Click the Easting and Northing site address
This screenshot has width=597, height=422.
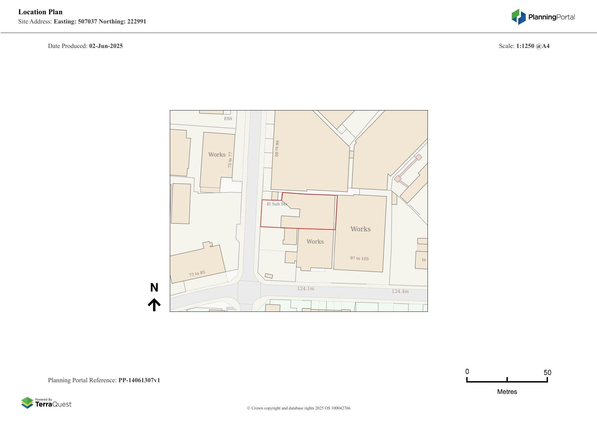(100, 21)
